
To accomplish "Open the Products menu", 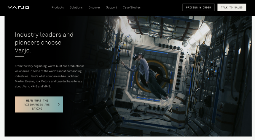I will tap(58, 7).
